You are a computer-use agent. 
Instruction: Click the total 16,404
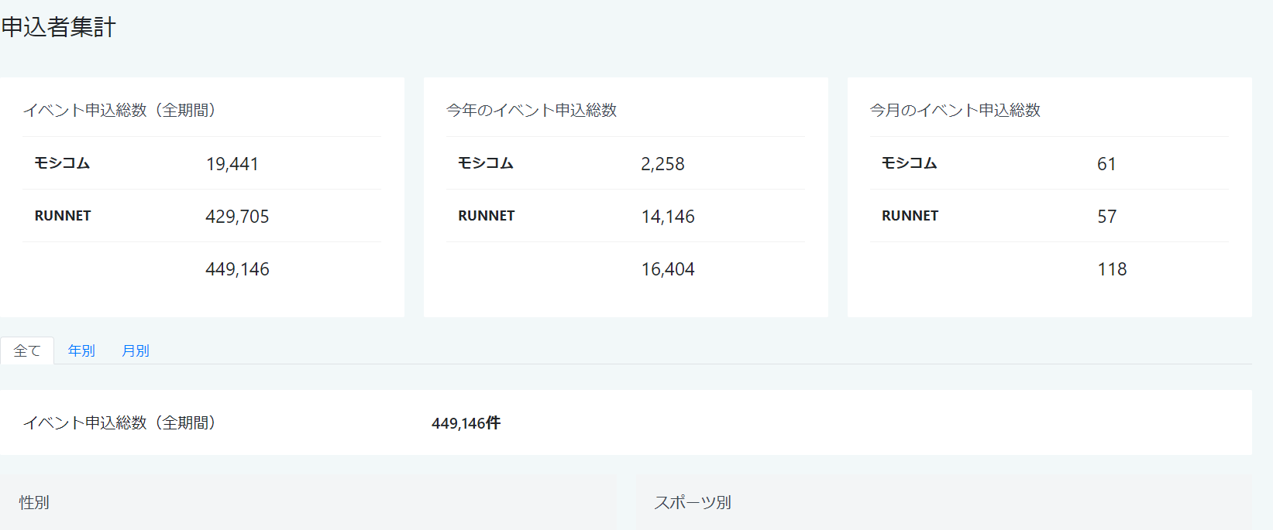click(x=668, y=269)
